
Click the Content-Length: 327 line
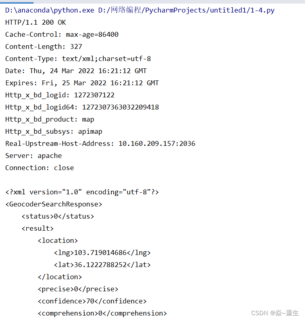(44, 46)
